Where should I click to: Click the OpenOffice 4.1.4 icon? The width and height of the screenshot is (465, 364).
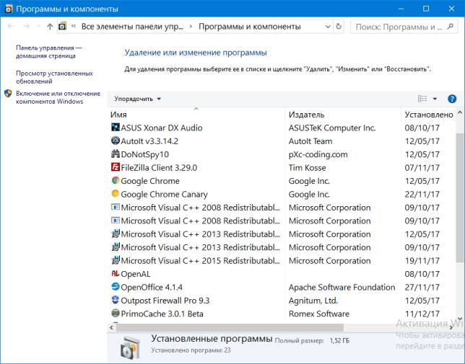point(115,287)
